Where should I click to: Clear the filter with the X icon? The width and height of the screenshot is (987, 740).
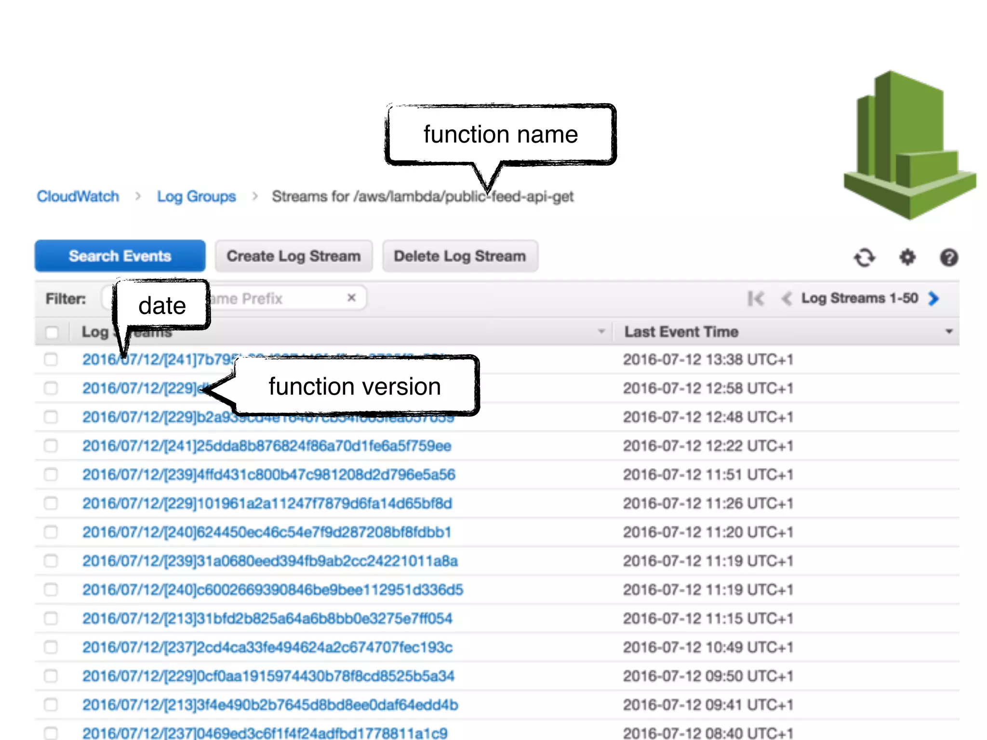click(352, 298)
